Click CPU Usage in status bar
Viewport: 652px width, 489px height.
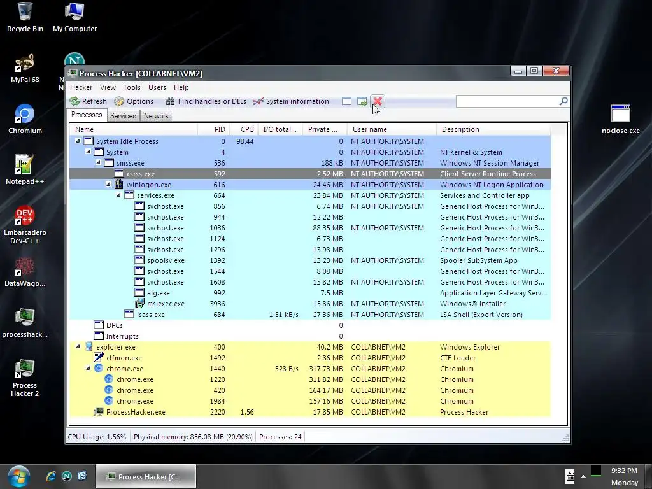(97, 437)
